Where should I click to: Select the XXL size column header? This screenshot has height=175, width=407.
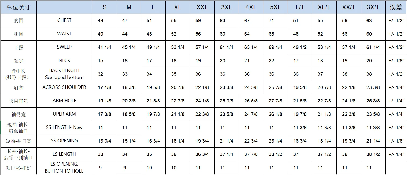click(x=202, y=7)
